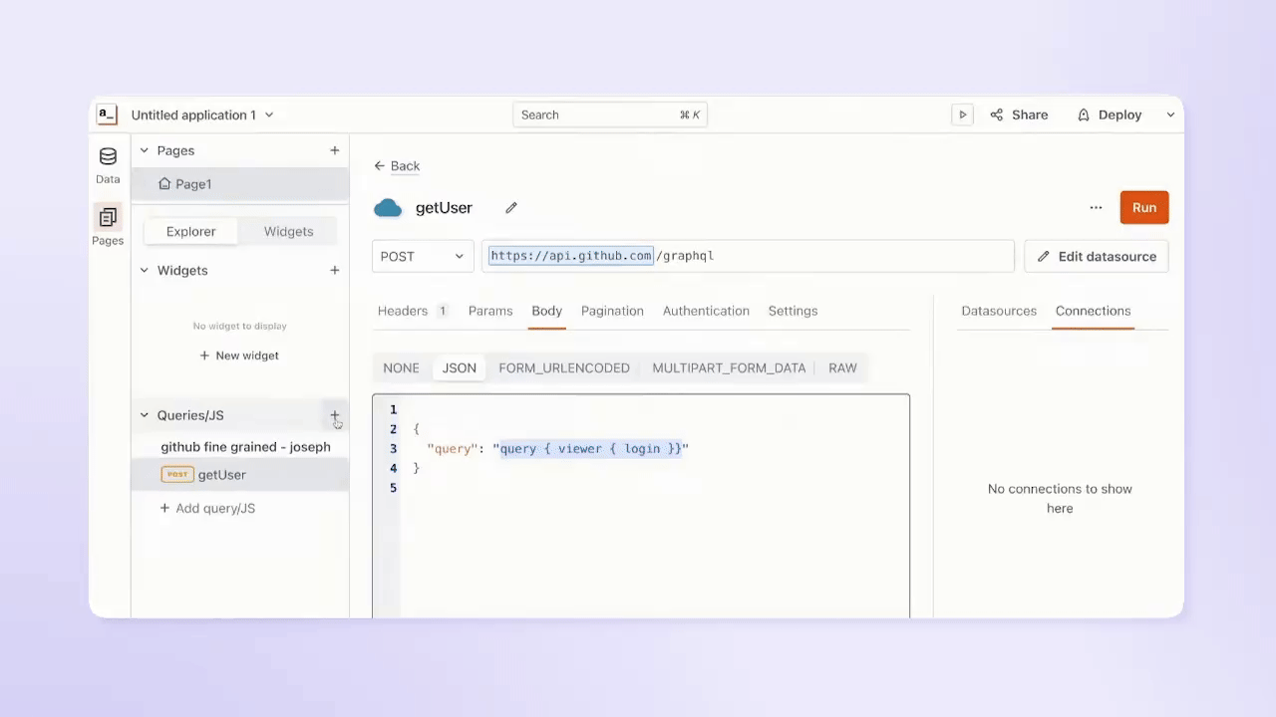Viewport: 1276px width, 717px height.
Task: Click Edit datasource
Action: pyautogui.click(x=1096, y=256)
